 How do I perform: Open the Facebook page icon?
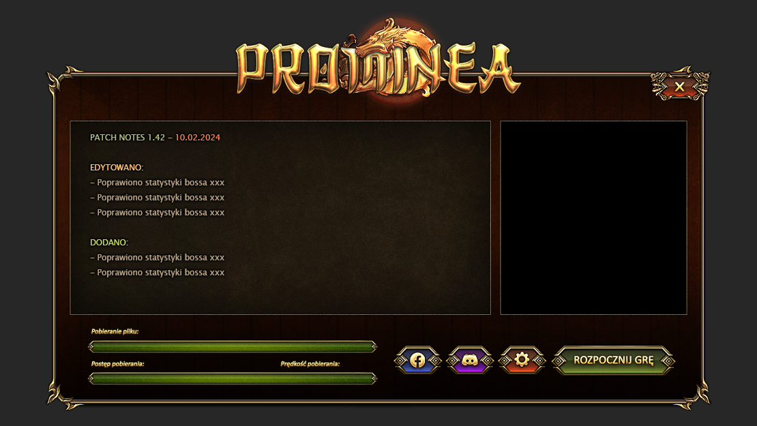click(x=417, y=360)
